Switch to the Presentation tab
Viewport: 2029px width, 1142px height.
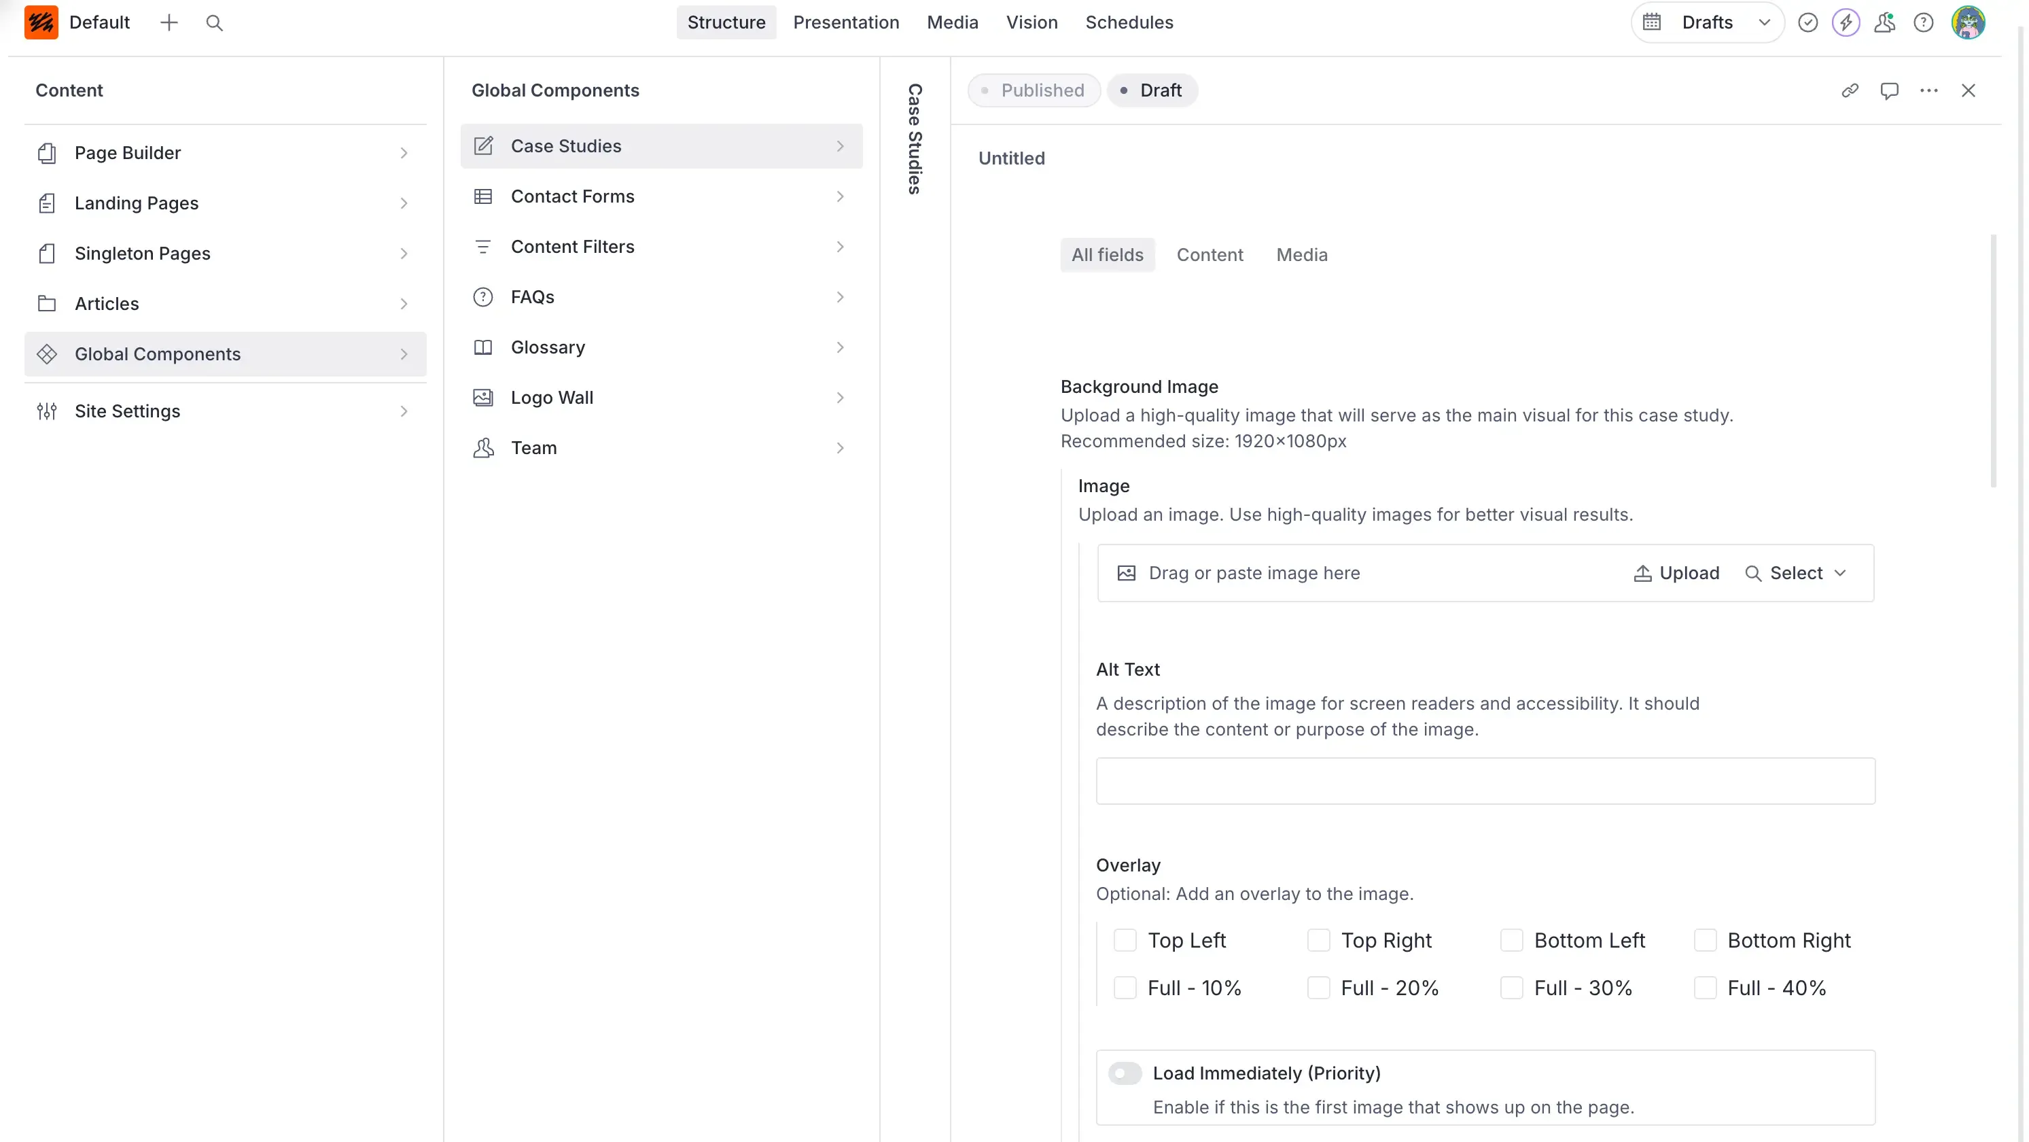click(846, 22)
